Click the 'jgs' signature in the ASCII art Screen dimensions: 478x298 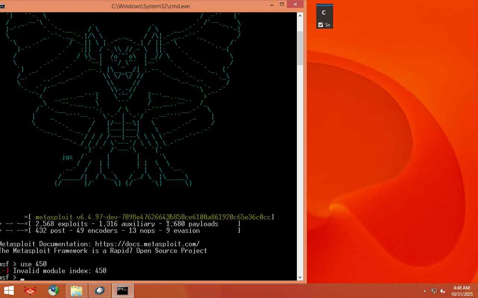[67, 157]
